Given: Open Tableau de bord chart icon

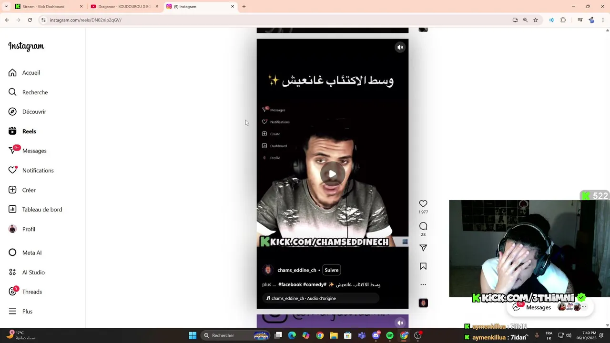Looking at the screenshot, I should click(12, 209).
